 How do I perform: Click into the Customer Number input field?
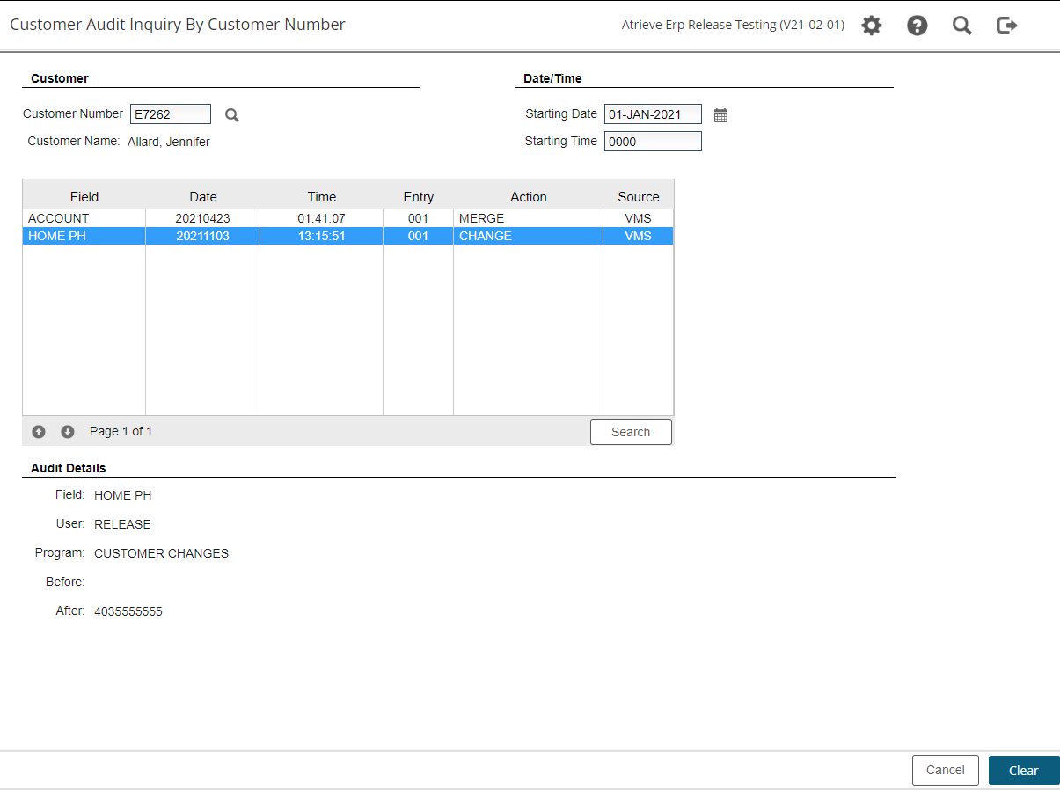170,113
